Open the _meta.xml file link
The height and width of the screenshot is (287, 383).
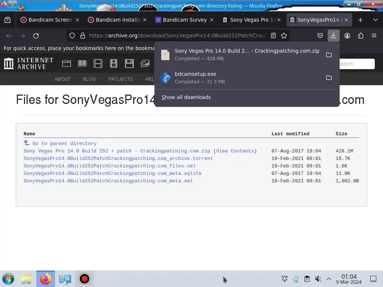tap(108, 181)
